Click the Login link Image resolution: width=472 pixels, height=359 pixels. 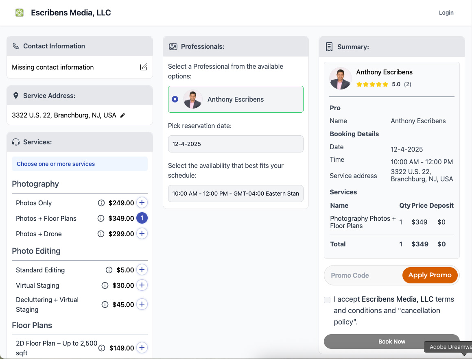click(x=446, y=13)
